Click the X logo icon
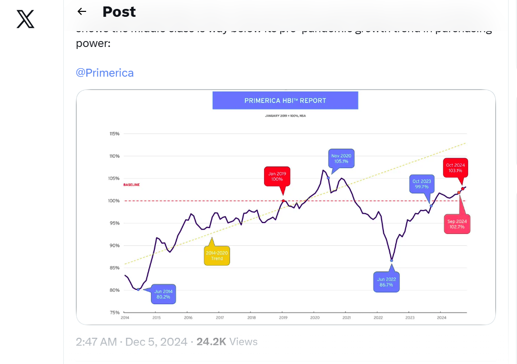The height and width of the screenshot is (364, 517). click(x=25, y=19)
